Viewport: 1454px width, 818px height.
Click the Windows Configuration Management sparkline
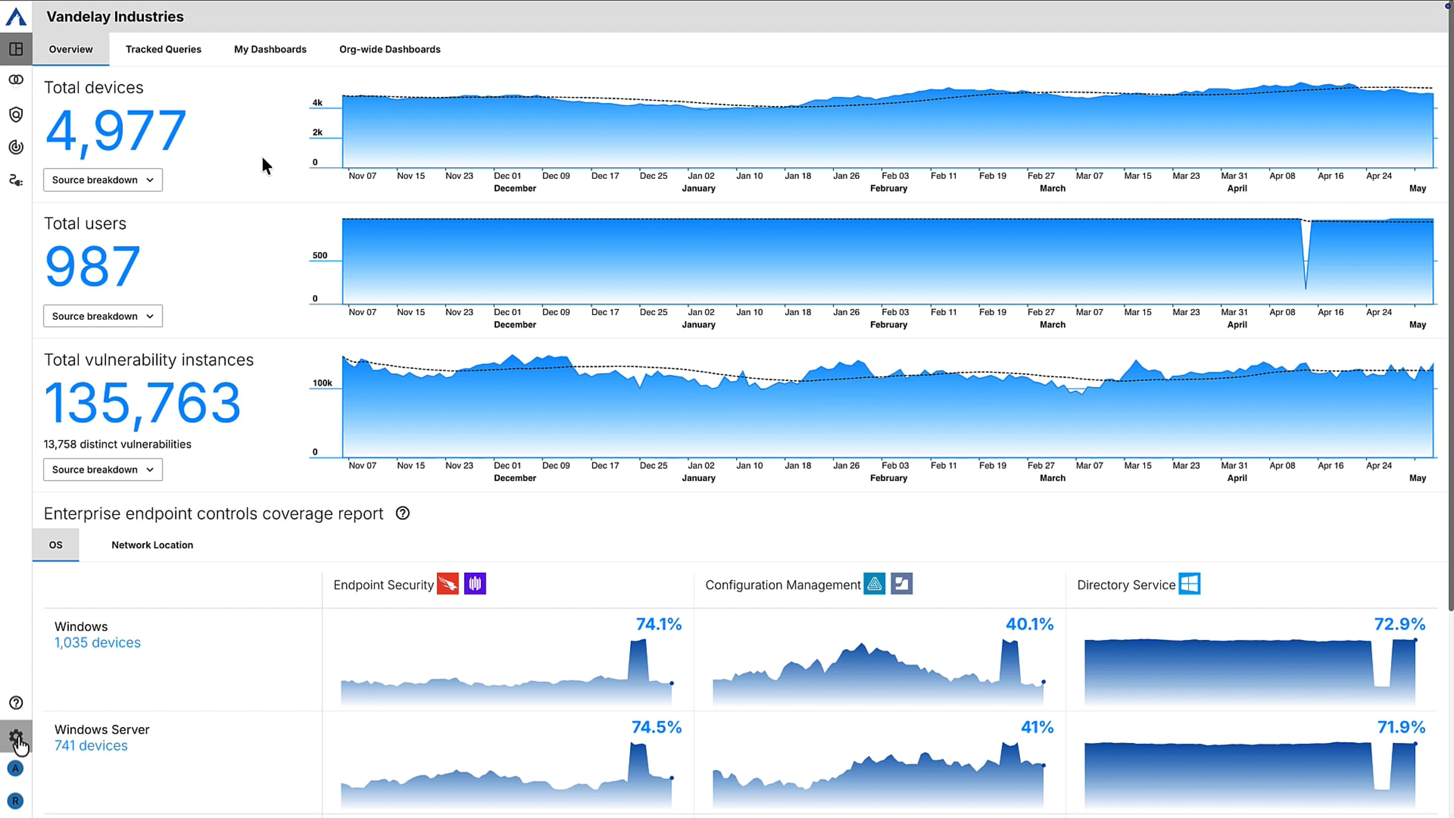click(878, 671)
